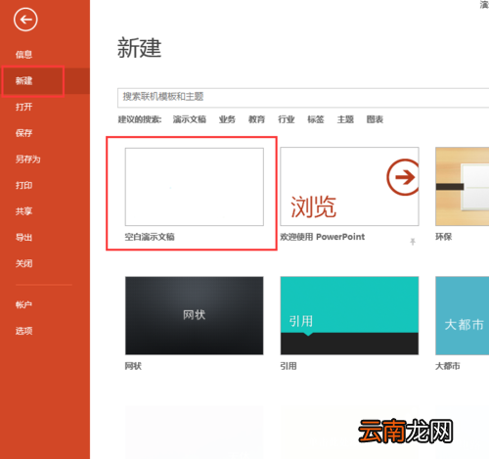Choose 保存 in the sidebar
This screenshot has width=489, height=459.
(x=23, y=133)
